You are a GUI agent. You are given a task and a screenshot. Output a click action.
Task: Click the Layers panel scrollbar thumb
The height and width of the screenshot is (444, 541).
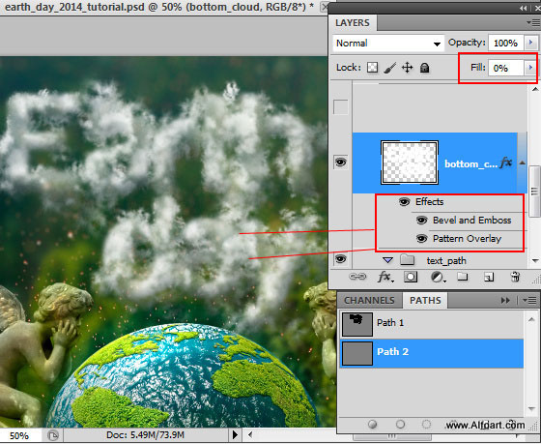click(534, 192)
